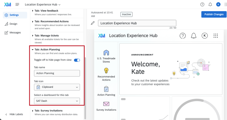Open notifications bell in top bar
227x120 pixels.
210,5
